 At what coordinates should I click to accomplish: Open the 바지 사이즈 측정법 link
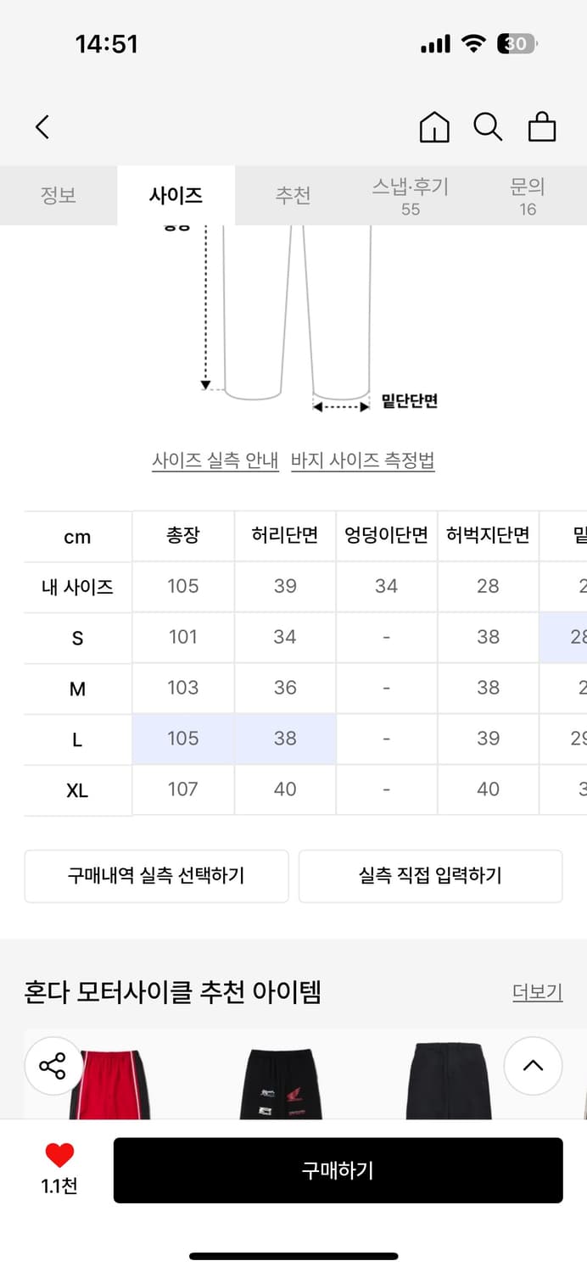363,460
